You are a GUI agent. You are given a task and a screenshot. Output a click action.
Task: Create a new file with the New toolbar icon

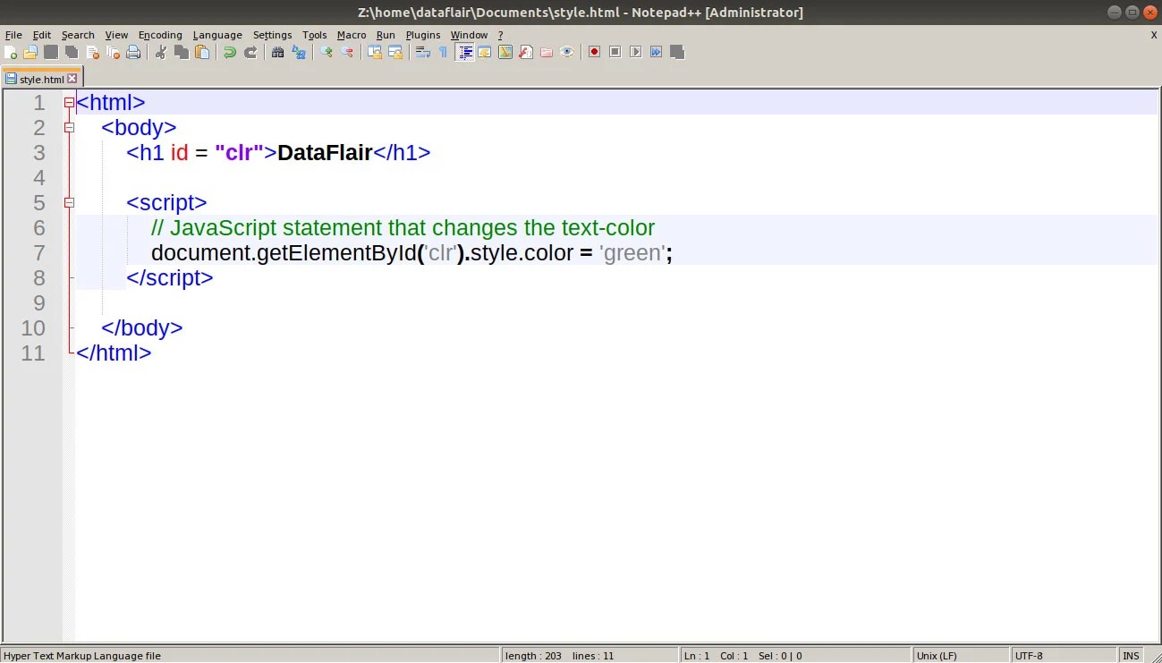[x=11, y=52]
